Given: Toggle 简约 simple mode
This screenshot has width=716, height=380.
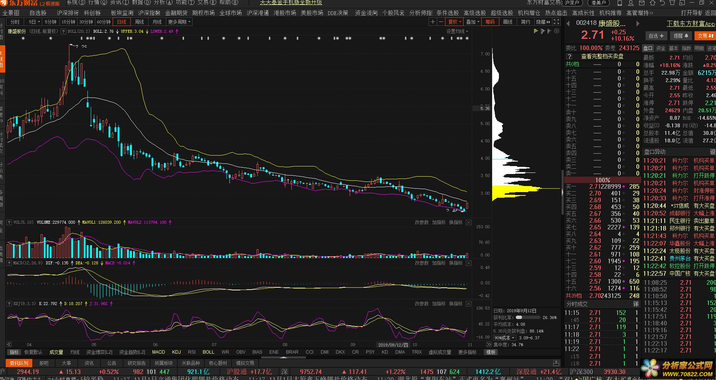Looking at the screenshot, I should (526, 22).
